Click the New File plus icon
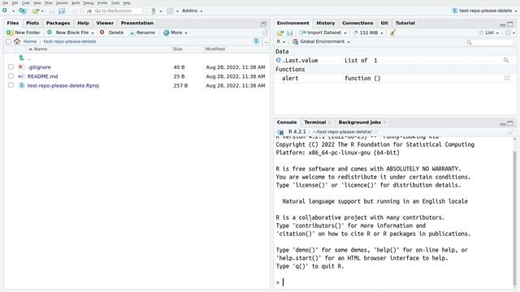Screen dimensions: 520x292 pyautogui.click(x=5, y=11)
